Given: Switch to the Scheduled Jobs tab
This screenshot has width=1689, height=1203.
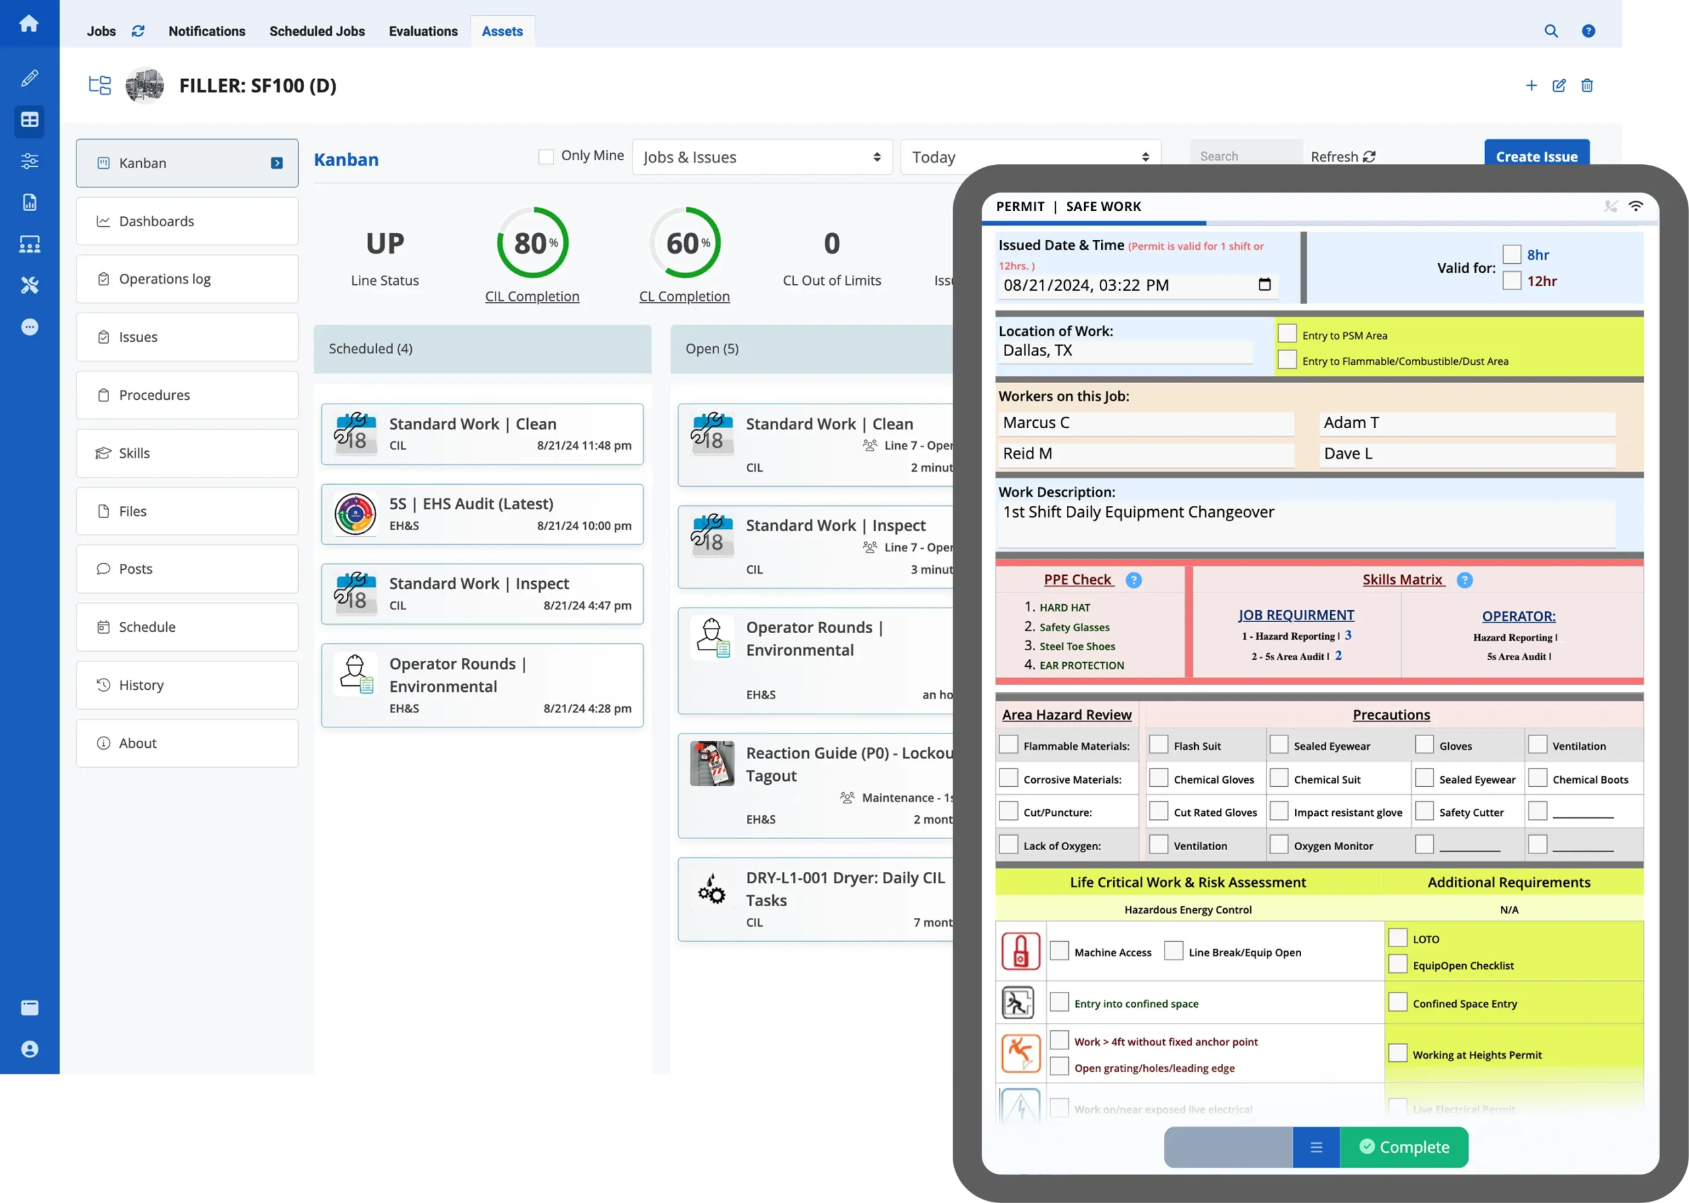Looking at the screenshot, I should (316, 31).
